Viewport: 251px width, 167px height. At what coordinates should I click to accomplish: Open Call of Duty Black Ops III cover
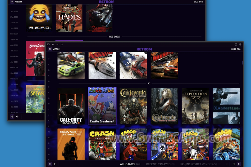tap(71, 106)
